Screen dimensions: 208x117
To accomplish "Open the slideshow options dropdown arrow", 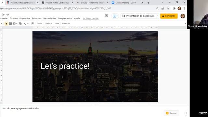I will [x=157, y=16].
